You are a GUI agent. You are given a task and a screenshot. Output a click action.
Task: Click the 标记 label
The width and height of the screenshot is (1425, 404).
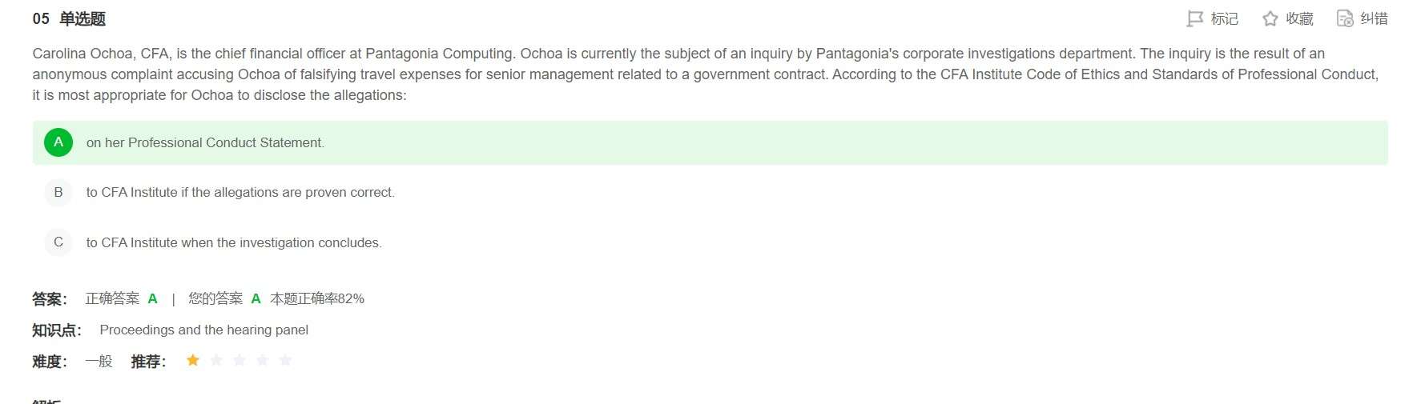pyautogui.click(x=1224, y=18)
